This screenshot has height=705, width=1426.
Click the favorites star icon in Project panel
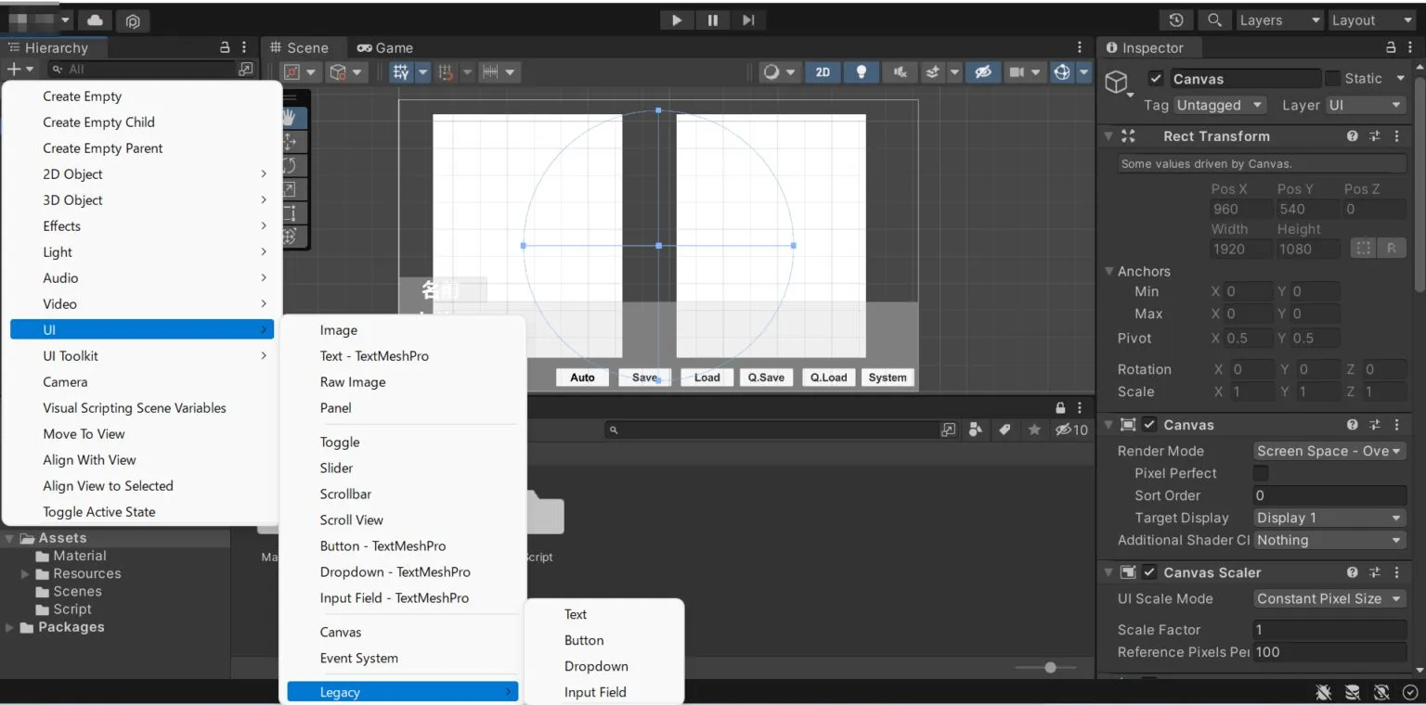point(1034,430)
